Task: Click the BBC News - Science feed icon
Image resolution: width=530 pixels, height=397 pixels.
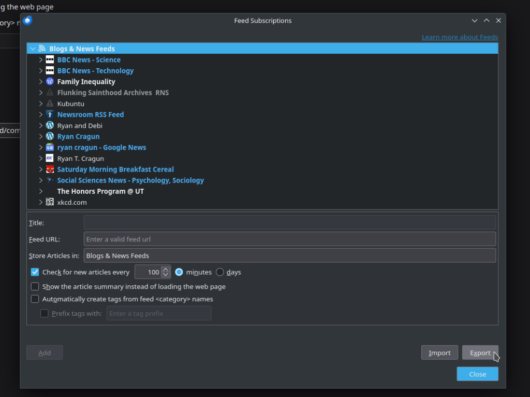Action: tap(50, 60)
